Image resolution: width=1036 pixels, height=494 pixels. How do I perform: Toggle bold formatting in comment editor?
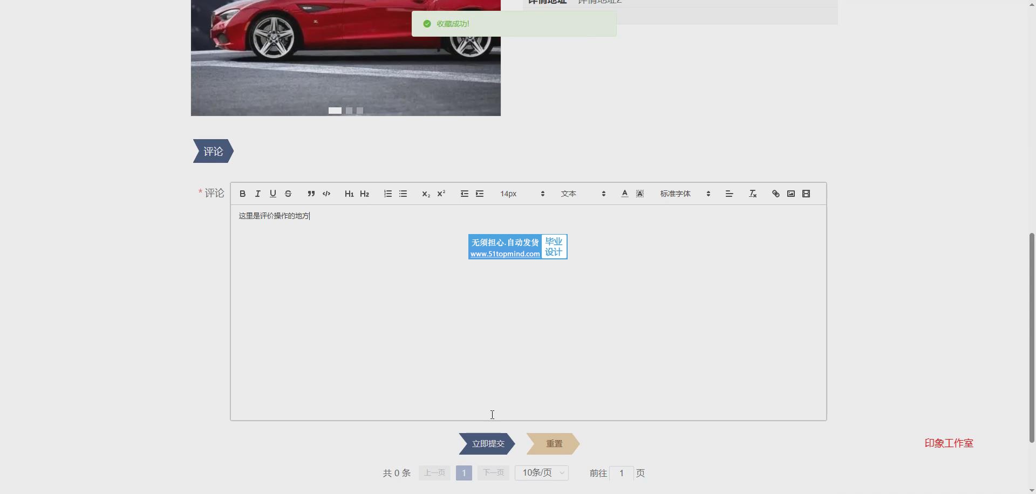242,194
